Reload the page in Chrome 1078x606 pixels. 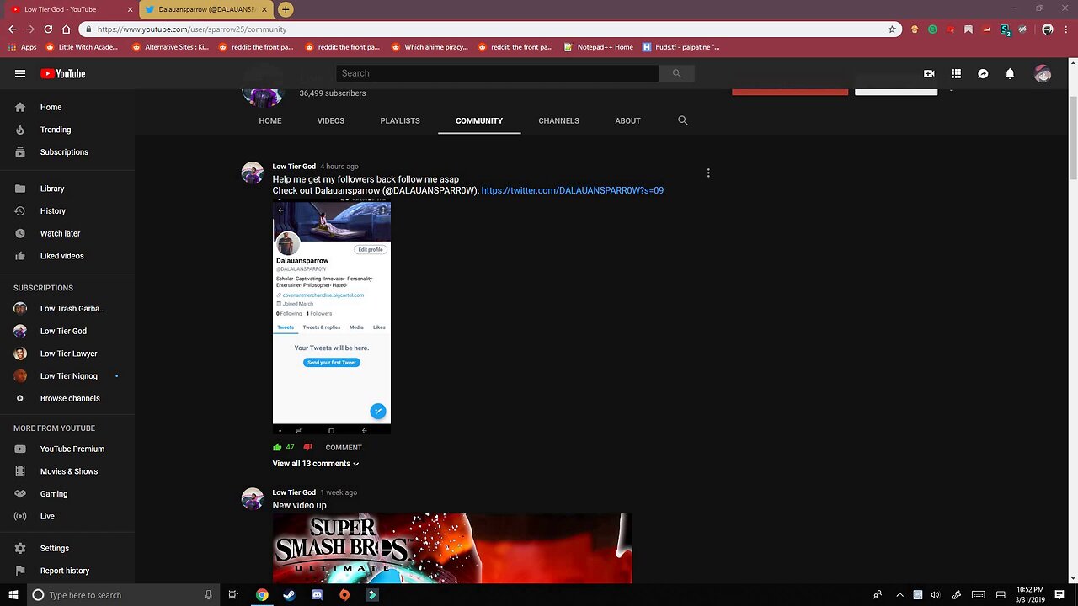(x=48, y=29)
